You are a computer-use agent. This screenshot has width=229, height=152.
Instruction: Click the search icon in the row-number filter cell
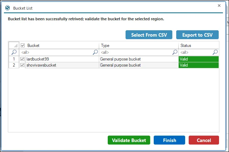14,52
